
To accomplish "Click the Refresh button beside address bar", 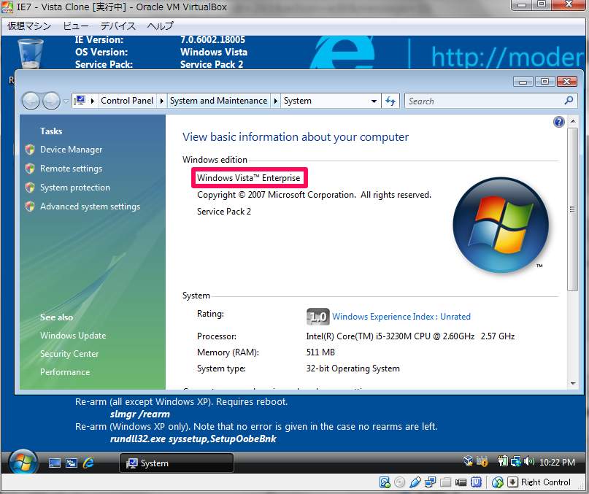I will pyautogui.click(x=390, y=101).
